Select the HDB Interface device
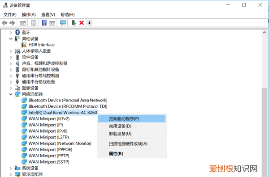269x177 pixels. point(42,45)
